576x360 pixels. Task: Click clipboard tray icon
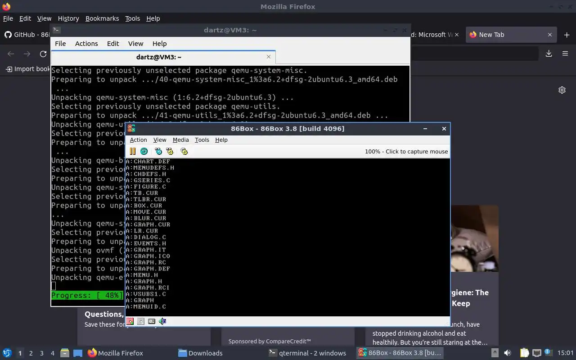pos(524,353)
